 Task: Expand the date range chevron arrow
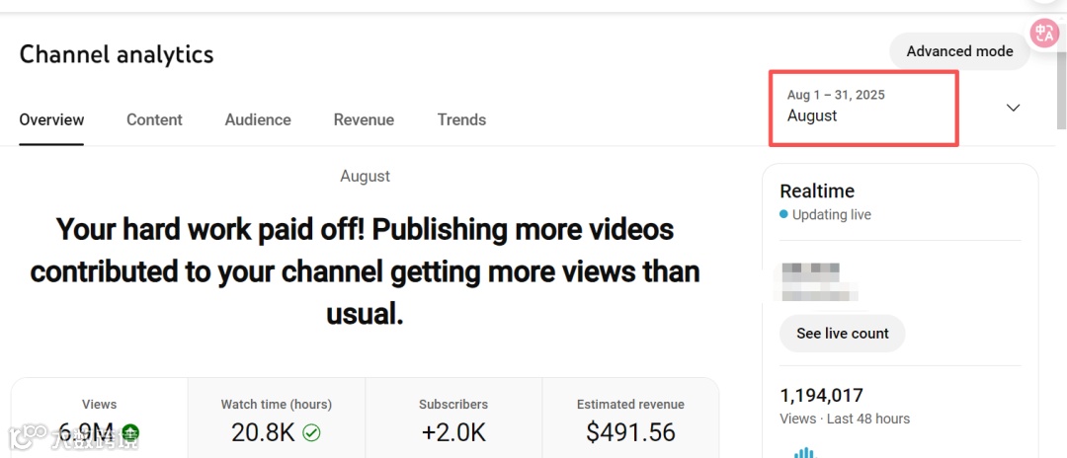pos(1014,108)
